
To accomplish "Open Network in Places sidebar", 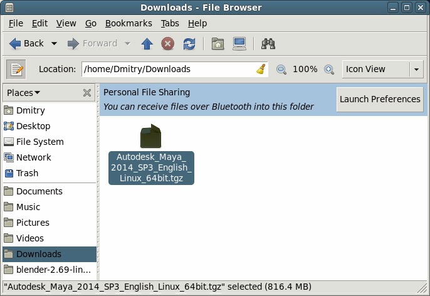I will (x=50, y=157).
